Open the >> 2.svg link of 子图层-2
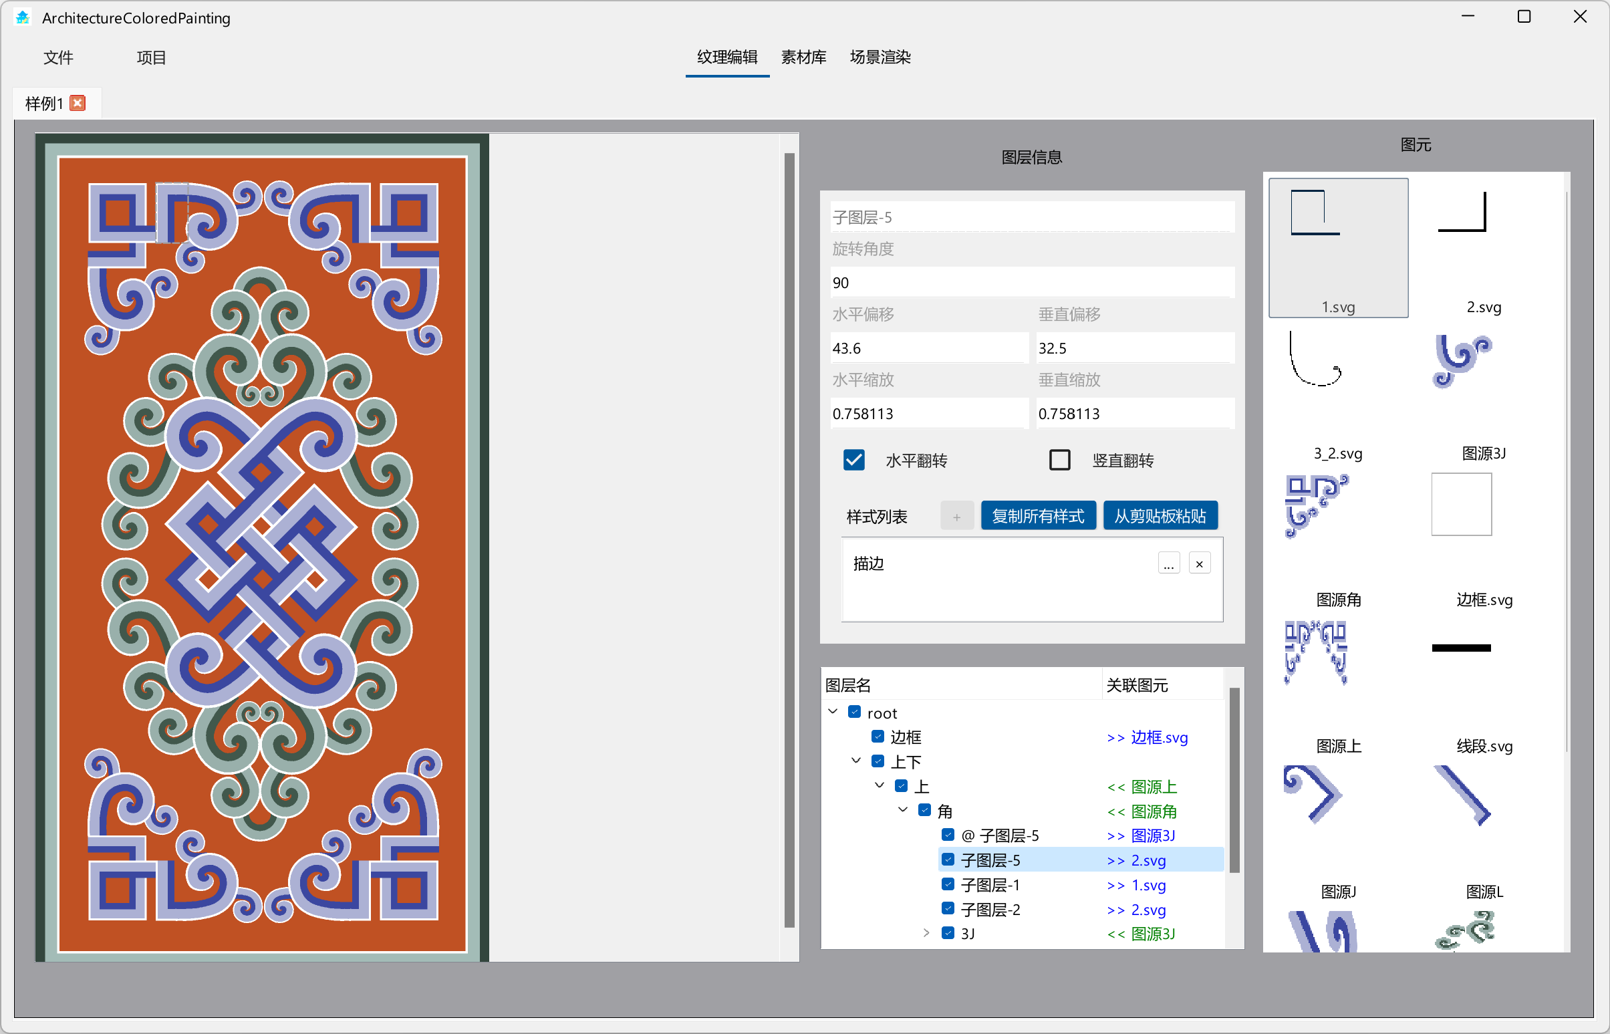This screenshot has width=1610, height=1034. pyautogui.click(x=1136, y=910)
